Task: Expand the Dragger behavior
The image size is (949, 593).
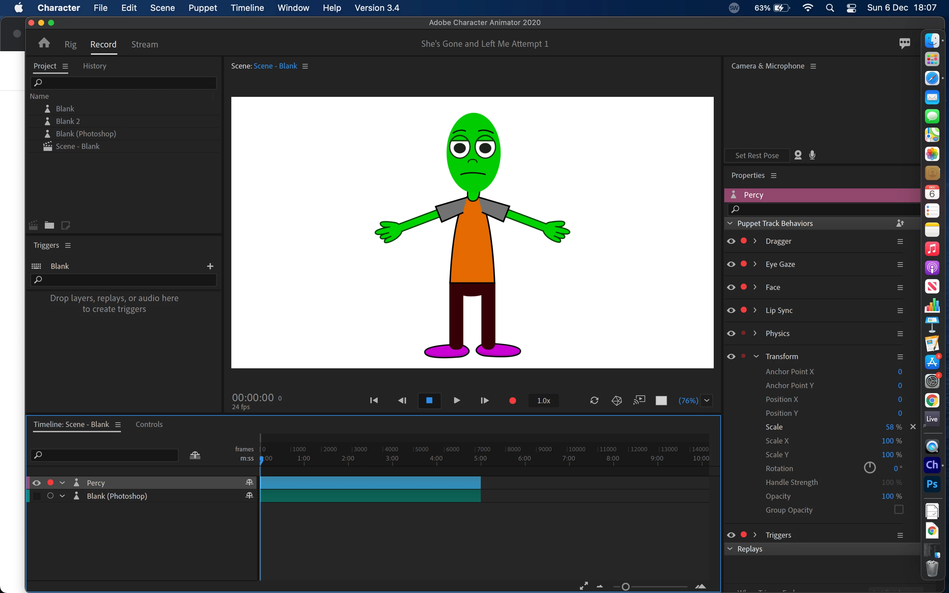Action: point(755,241)
